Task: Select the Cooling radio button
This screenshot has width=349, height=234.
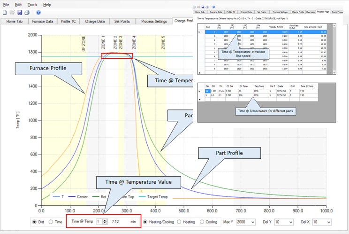Action: (x=202, y=222)
